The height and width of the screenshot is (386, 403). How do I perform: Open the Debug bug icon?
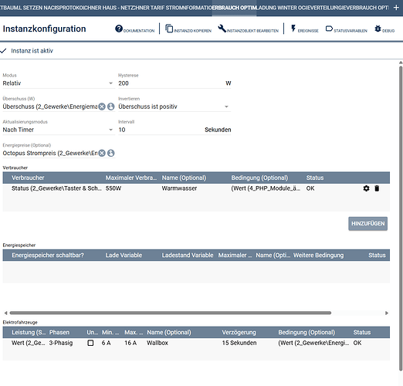(378, 29)
